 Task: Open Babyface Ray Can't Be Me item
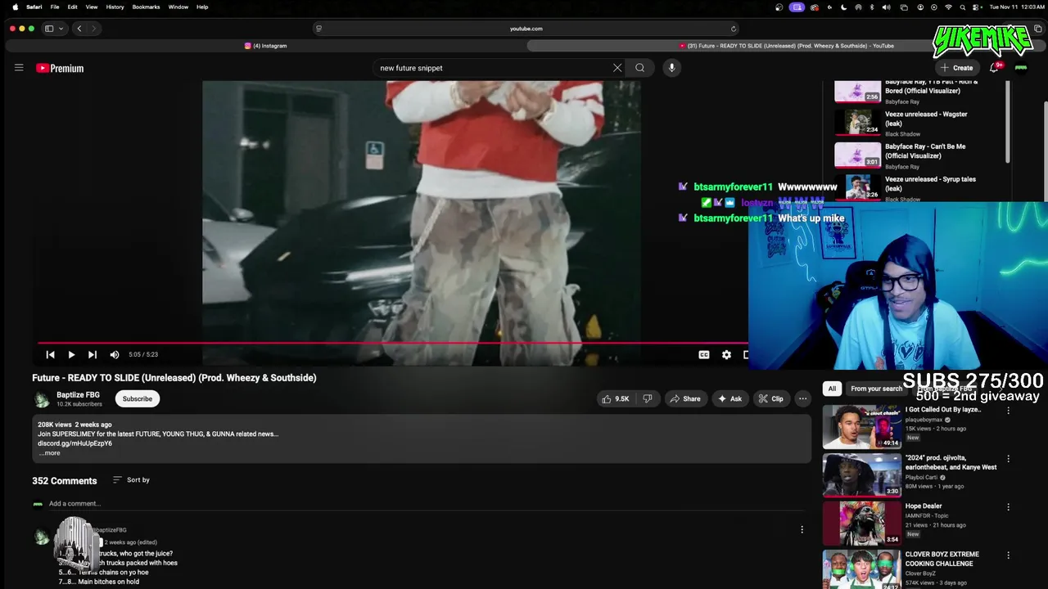click(x=917, y=155)
